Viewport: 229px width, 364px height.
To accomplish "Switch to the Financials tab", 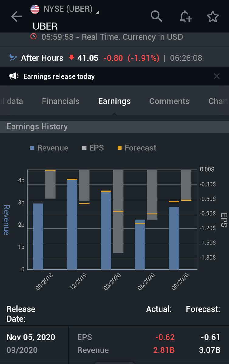I will click(60, 101).
